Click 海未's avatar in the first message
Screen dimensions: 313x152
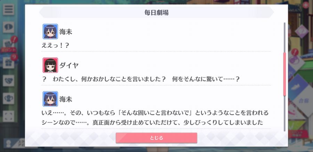tap(50, 32)
